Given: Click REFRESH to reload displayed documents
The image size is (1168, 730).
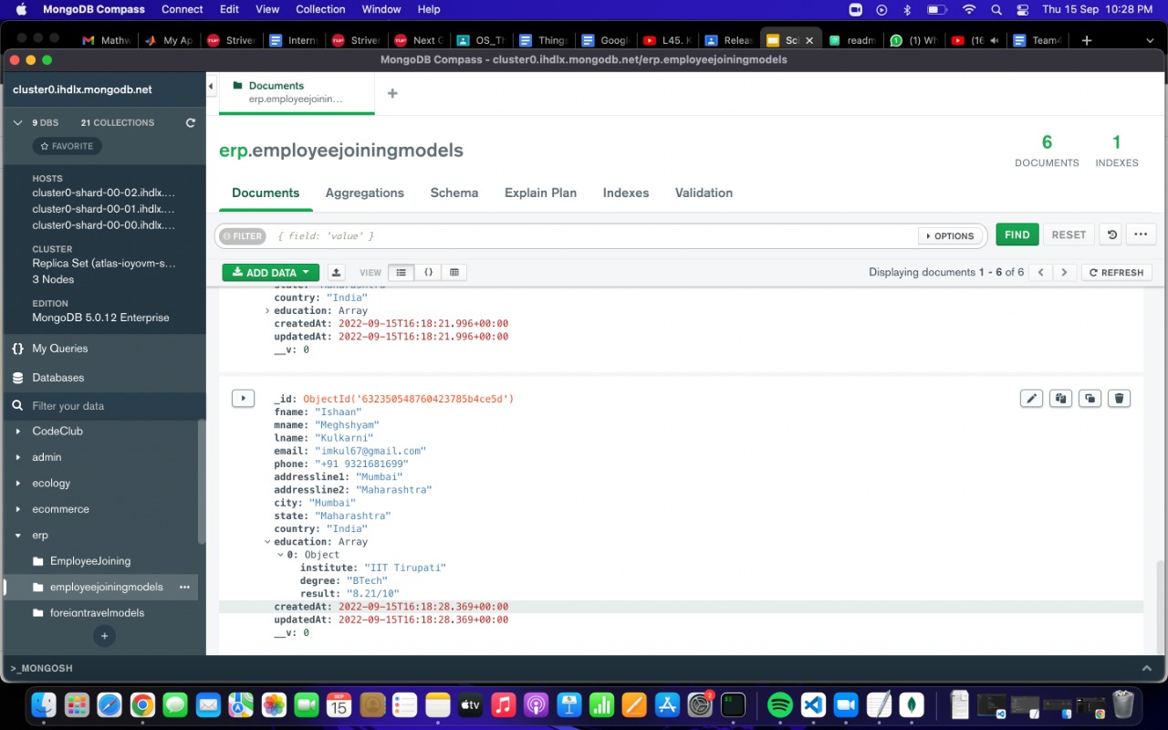Looking at the screenshot, I should (1116, 272).
